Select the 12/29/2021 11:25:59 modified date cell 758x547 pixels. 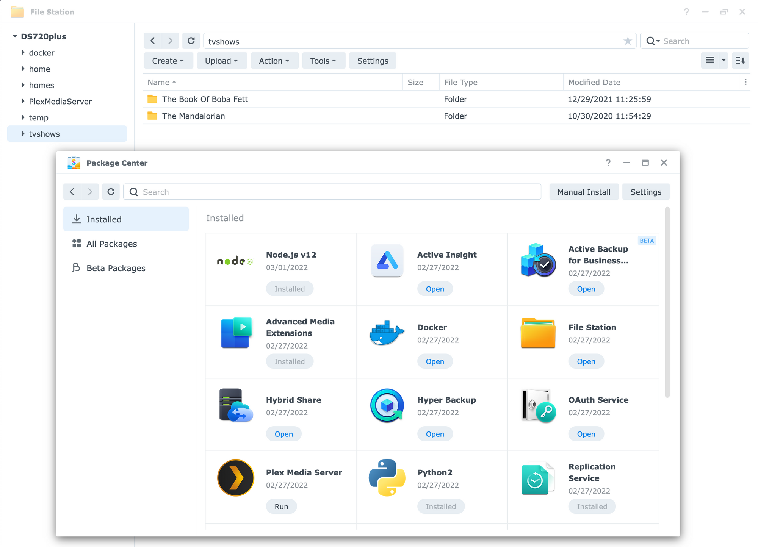(609, 99)
